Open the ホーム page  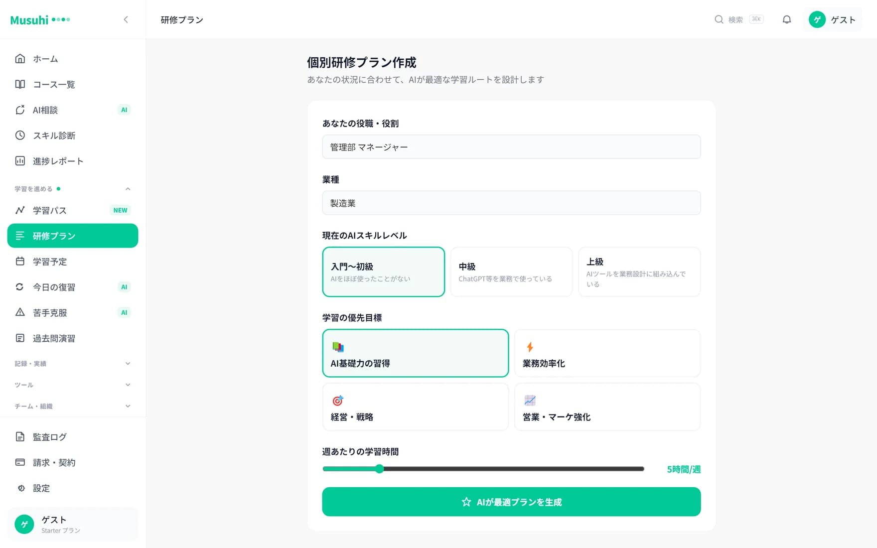click(x=73, y=59)
